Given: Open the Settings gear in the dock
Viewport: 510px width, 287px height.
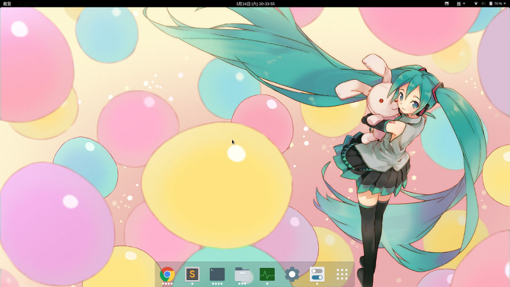Looking at the screenshot, I should pyautogui.click(x=292, y=274).
